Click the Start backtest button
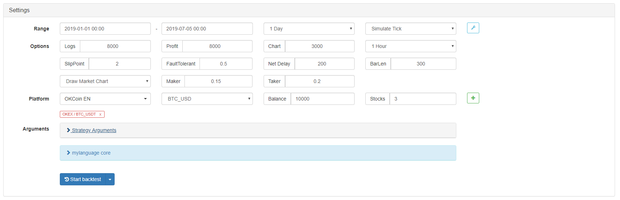The image size is (620, 200). (x=83, y=179)
